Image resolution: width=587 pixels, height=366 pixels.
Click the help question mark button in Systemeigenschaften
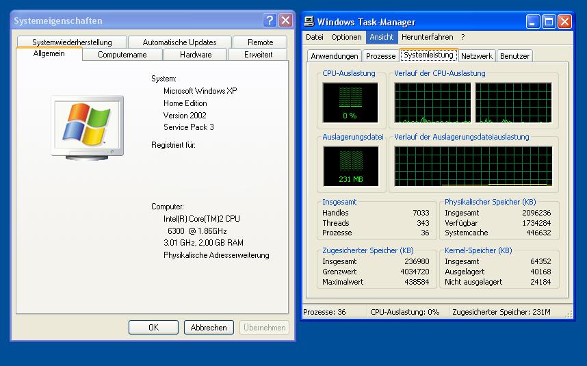[270, 21]
